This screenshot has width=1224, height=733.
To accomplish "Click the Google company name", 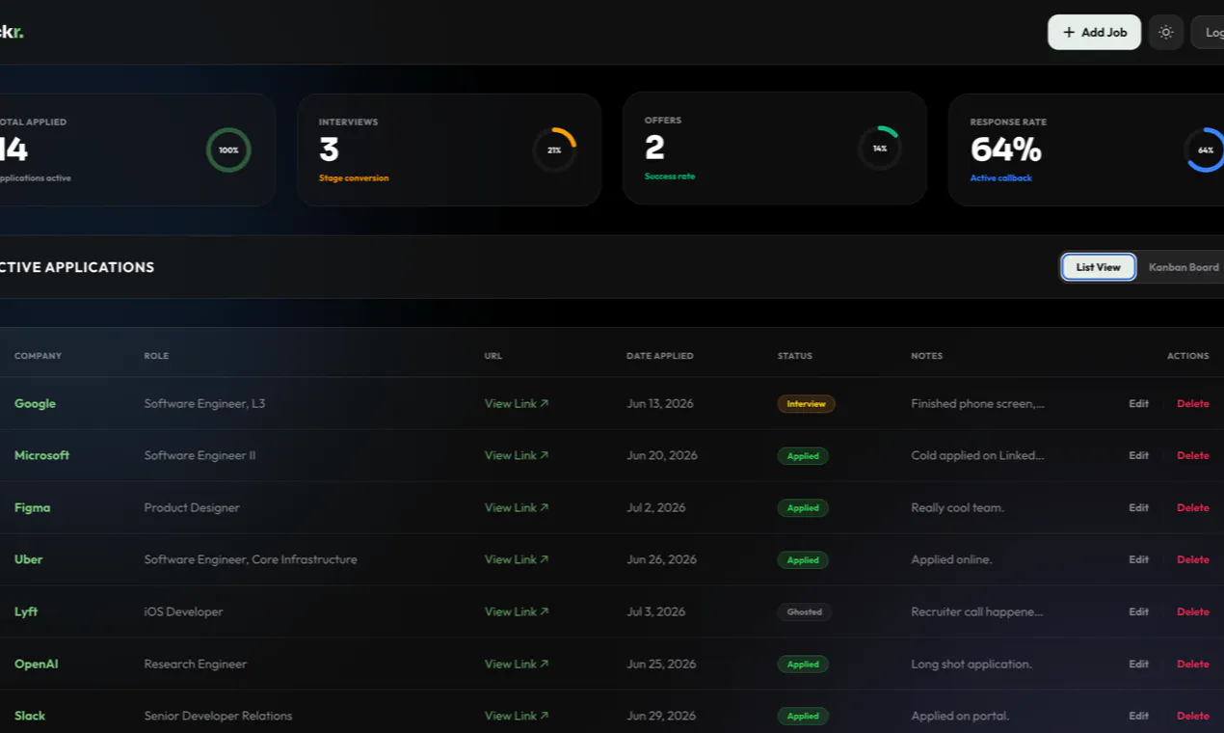I will (x=35, y=403).
